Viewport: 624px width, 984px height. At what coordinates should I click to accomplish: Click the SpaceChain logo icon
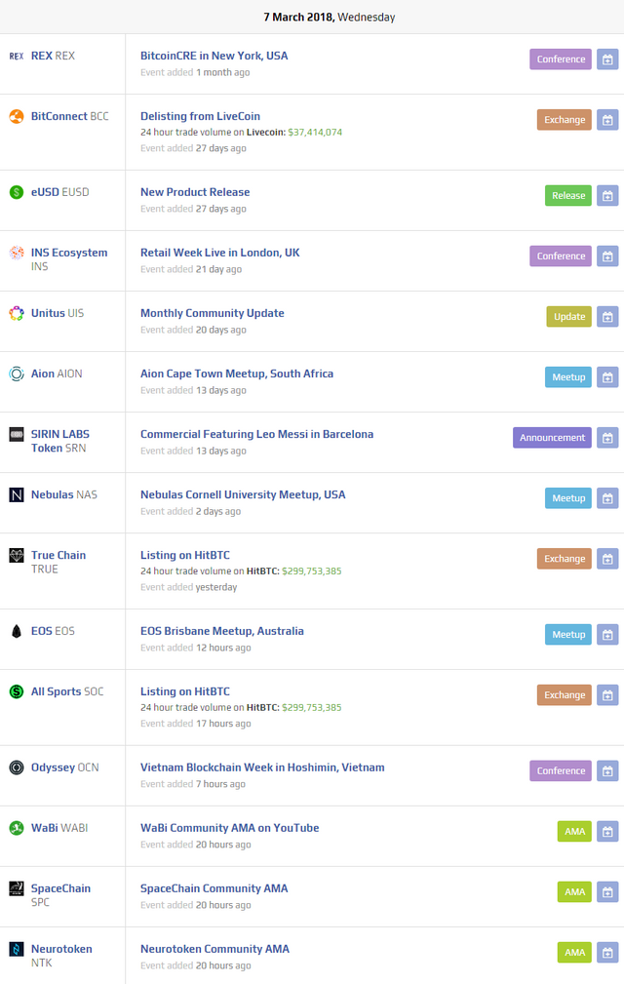pos(17,888)
